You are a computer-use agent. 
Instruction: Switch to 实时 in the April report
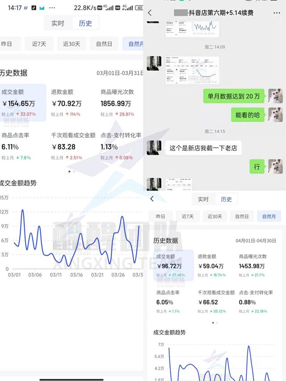point(203,199)
